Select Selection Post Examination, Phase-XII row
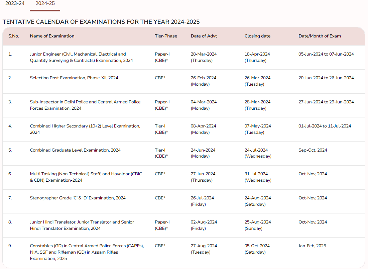This screenshot has width=368, height=269. tap(74, 78)
